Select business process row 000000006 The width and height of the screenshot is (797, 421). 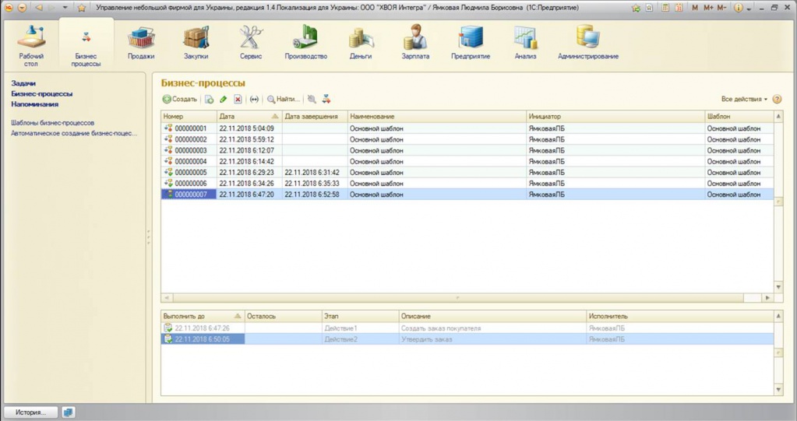pos(467,184)
